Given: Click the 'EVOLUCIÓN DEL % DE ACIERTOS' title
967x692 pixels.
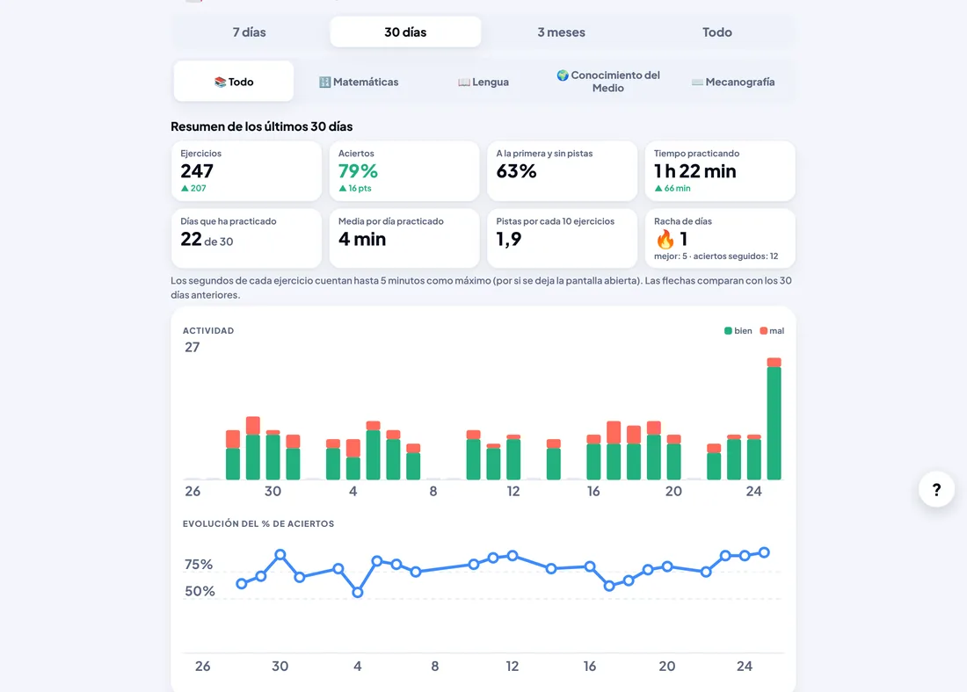Looking at the screenshot, I should coord(258,523).
